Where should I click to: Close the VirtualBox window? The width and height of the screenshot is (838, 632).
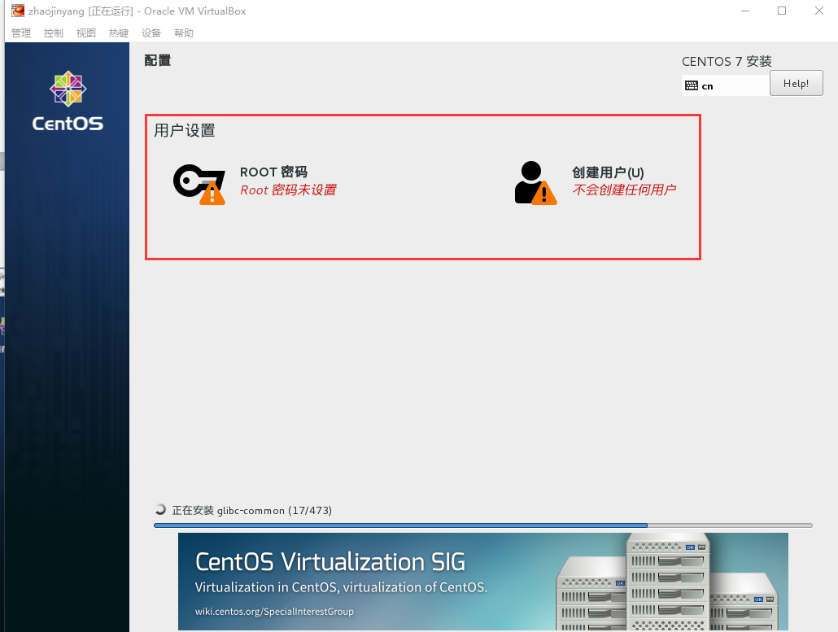pos(818,11)
